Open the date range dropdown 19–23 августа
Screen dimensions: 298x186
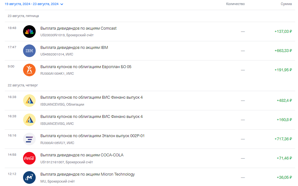click(x=34, y=4)
